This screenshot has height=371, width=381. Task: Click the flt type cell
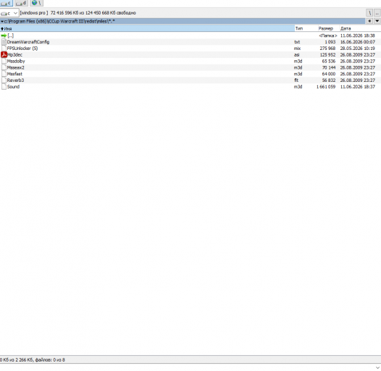(x=296, y=80)
